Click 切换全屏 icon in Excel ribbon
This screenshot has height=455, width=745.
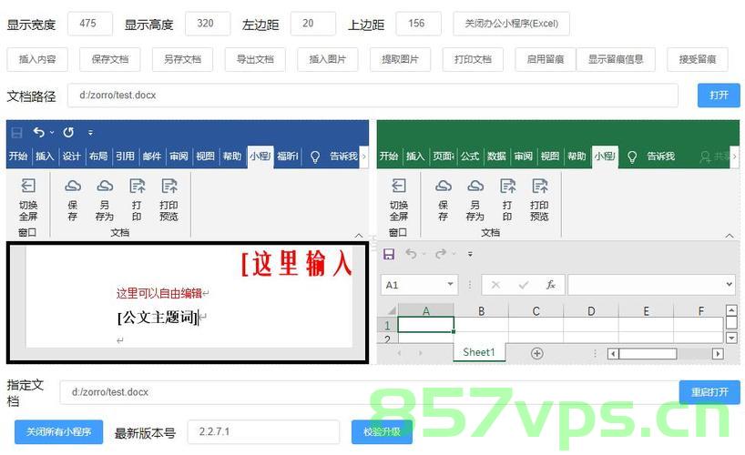[399, 186]
